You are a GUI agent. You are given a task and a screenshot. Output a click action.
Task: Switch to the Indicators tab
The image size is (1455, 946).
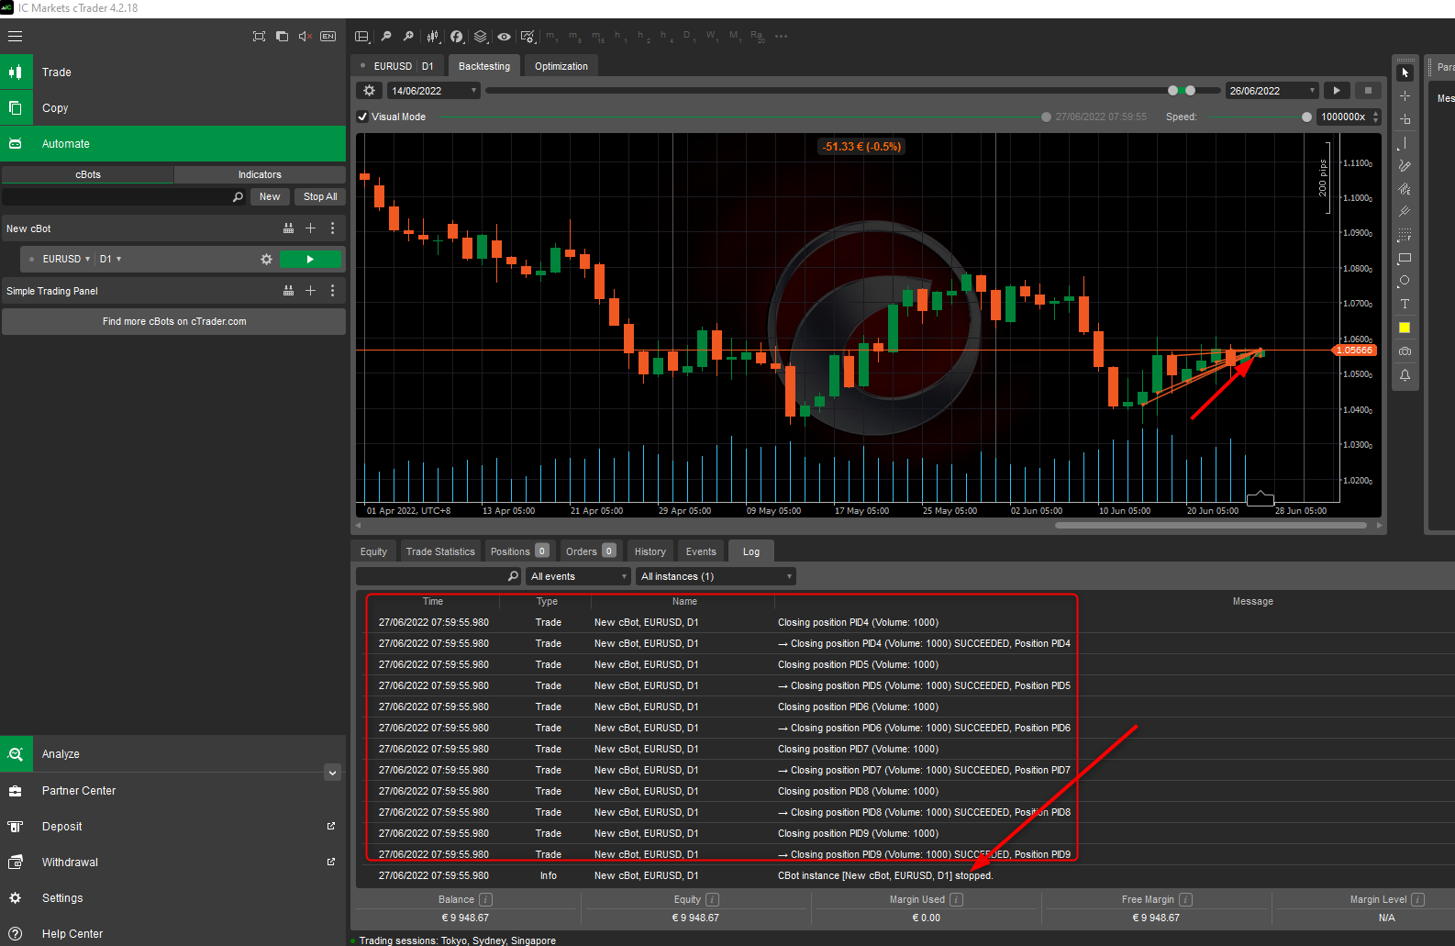click(x=260, y=174)
